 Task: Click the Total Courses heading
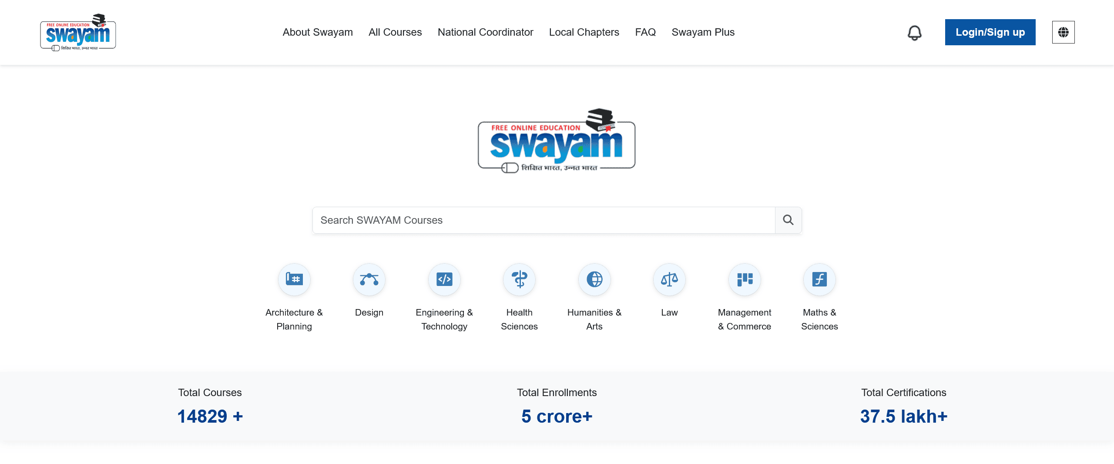tap(210, 393)
